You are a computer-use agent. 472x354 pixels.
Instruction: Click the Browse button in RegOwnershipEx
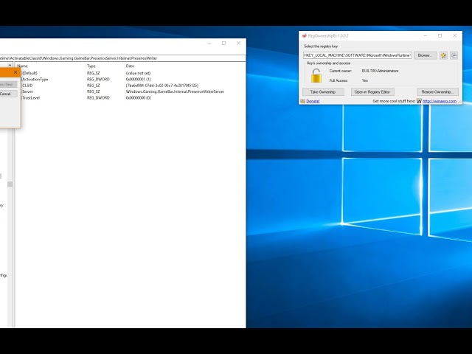[x=425, y=55]
